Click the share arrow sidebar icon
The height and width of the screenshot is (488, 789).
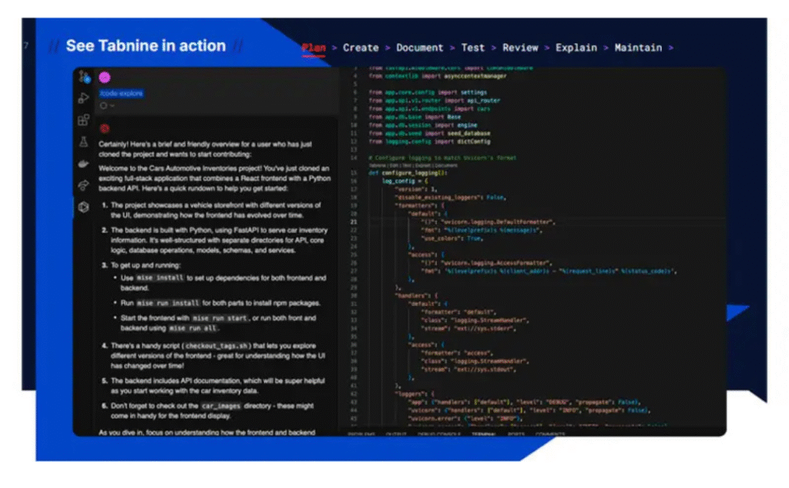pos(83,185)
